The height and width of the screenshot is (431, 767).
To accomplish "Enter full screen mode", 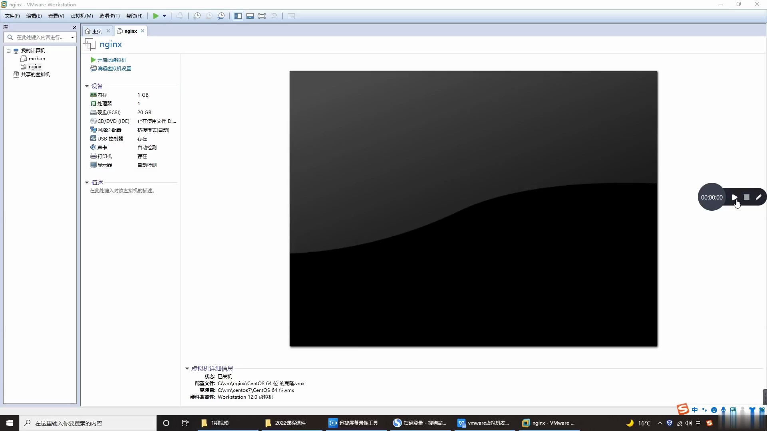I will coord(262,16).
